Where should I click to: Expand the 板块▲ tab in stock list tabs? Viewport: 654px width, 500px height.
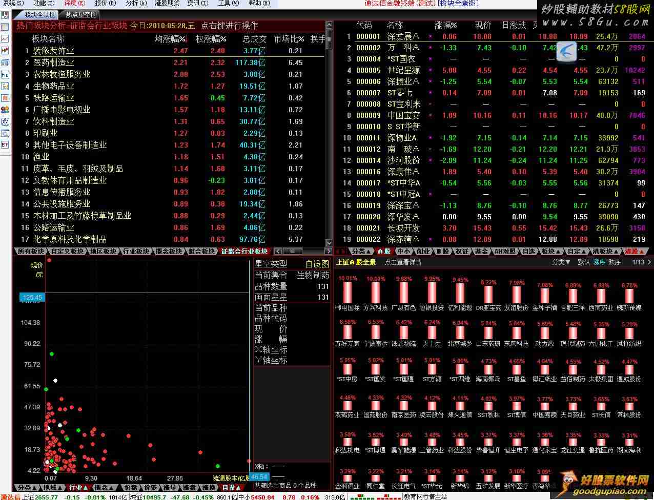pyautogui.click(x=551, y=251)
